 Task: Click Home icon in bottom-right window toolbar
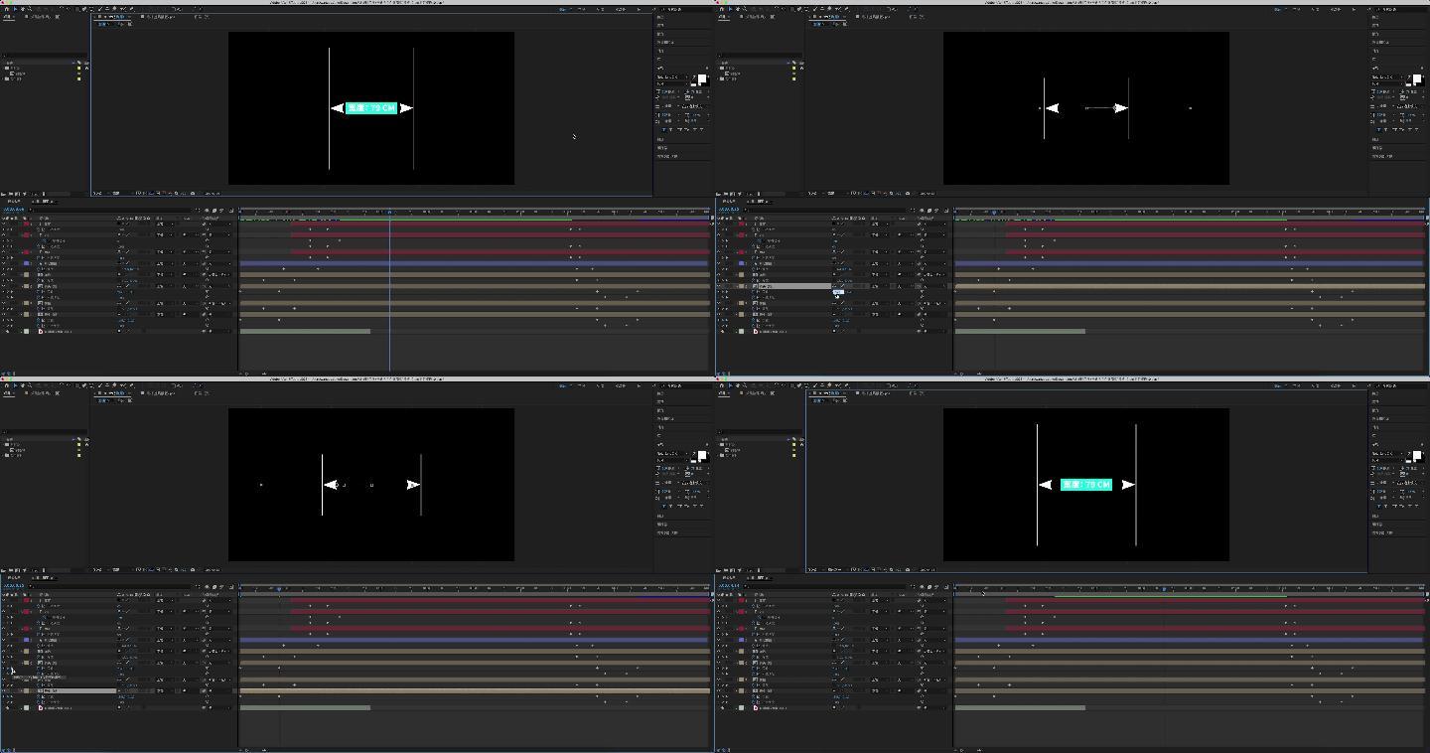pos(720,385)
